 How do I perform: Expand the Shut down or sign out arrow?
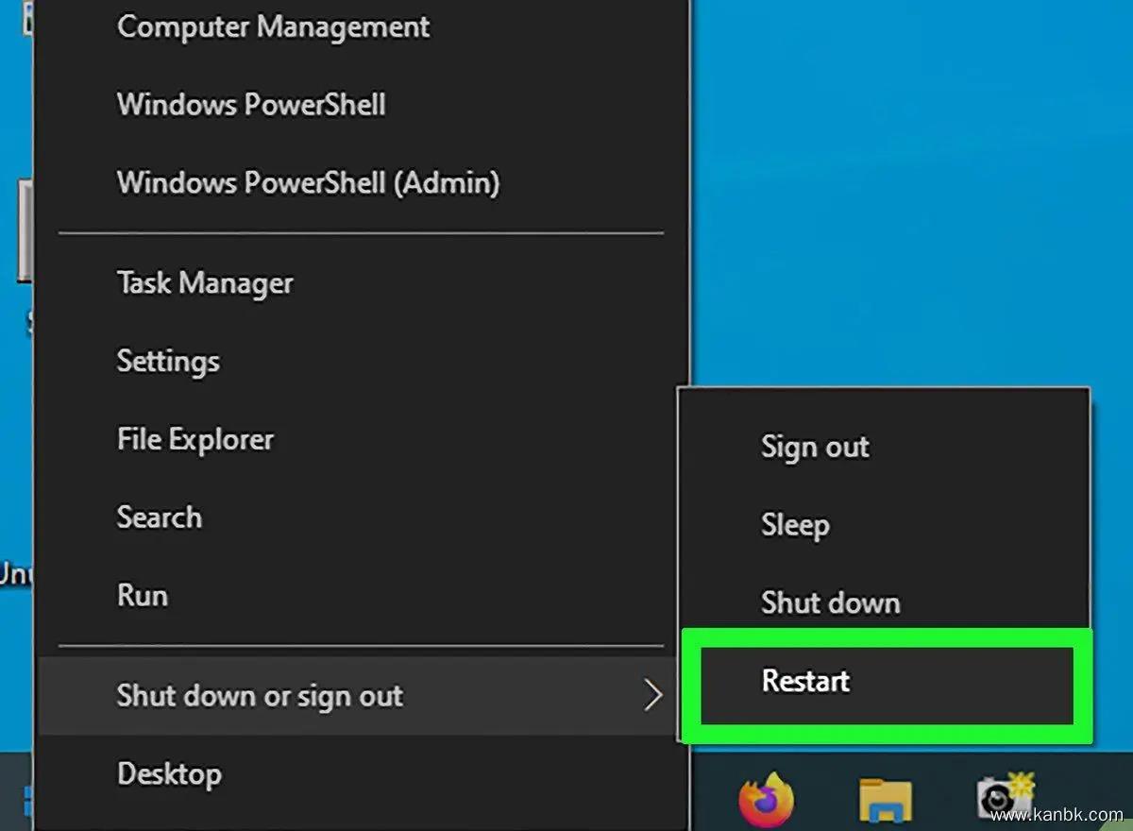[x=652, y=697]
